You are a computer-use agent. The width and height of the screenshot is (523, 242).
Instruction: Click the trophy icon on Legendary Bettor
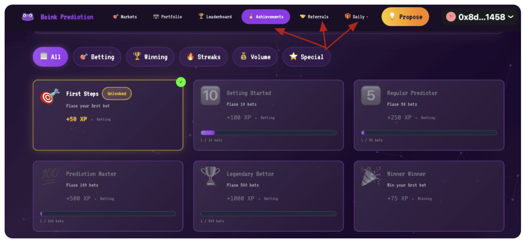coord(210,176)
